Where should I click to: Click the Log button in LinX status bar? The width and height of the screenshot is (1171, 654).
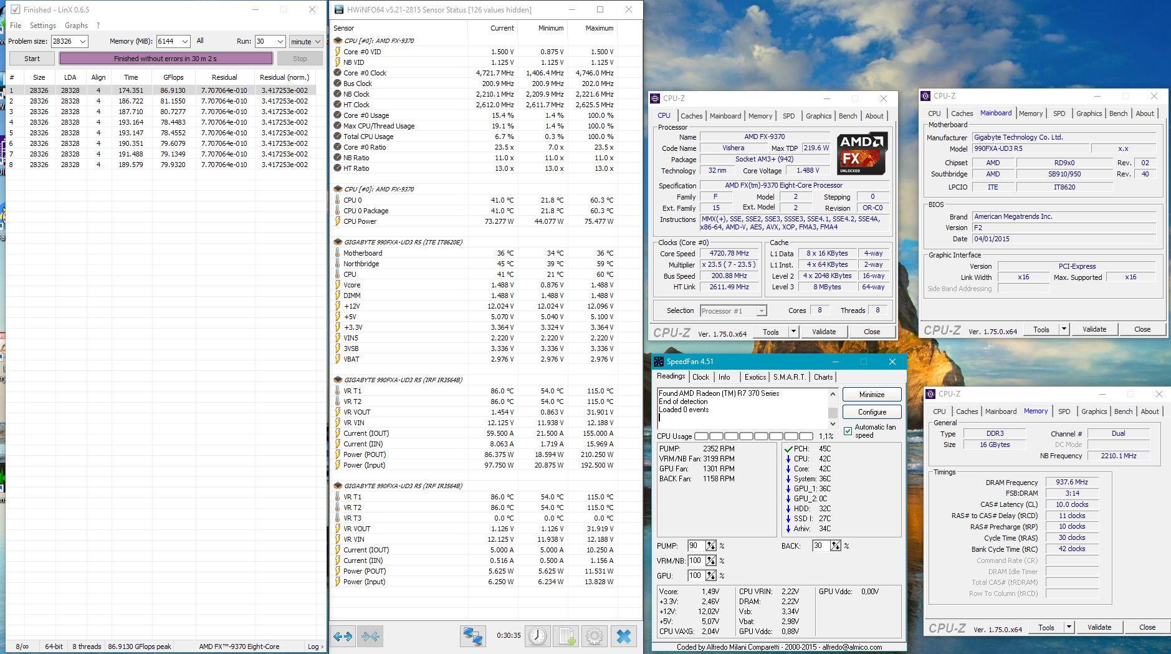315,647
